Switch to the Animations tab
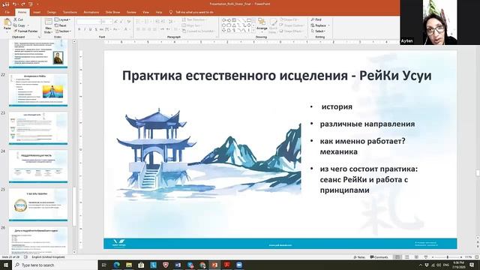Image resolution: width=480 pixels, height=270 pixels. coord(91,12)
